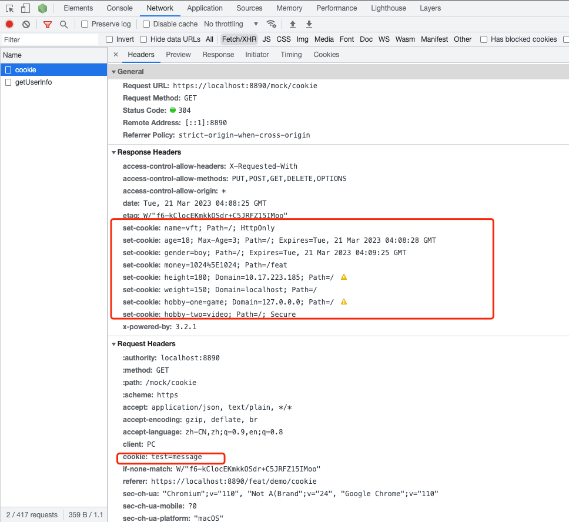Collapse the General section
Screen dimensions: 569x522
tap(114, 72)
